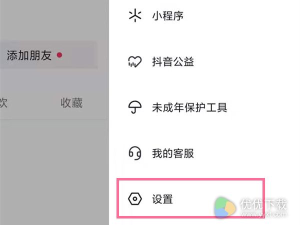Click the headset icon for 我的客服

(135, 153)
